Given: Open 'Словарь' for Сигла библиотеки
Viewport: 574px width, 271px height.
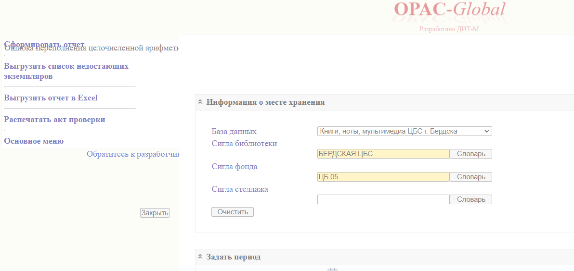Looking at the screenshot, I should click(470, 154).
